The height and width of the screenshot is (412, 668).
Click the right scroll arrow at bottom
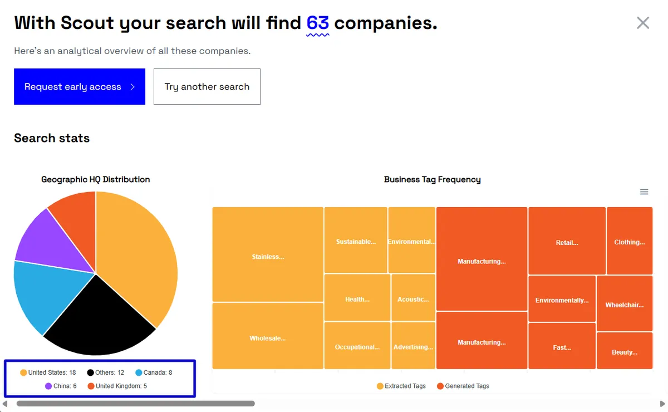[x=662, y=404]
